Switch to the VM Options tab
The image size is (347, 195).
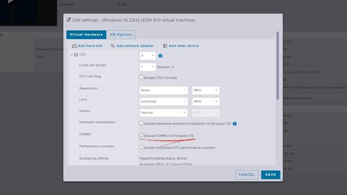click(x=121, y=35)
